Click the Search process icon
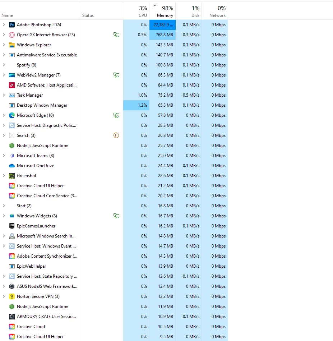Viewport: 333px width, 341px height. pos(12,135)
